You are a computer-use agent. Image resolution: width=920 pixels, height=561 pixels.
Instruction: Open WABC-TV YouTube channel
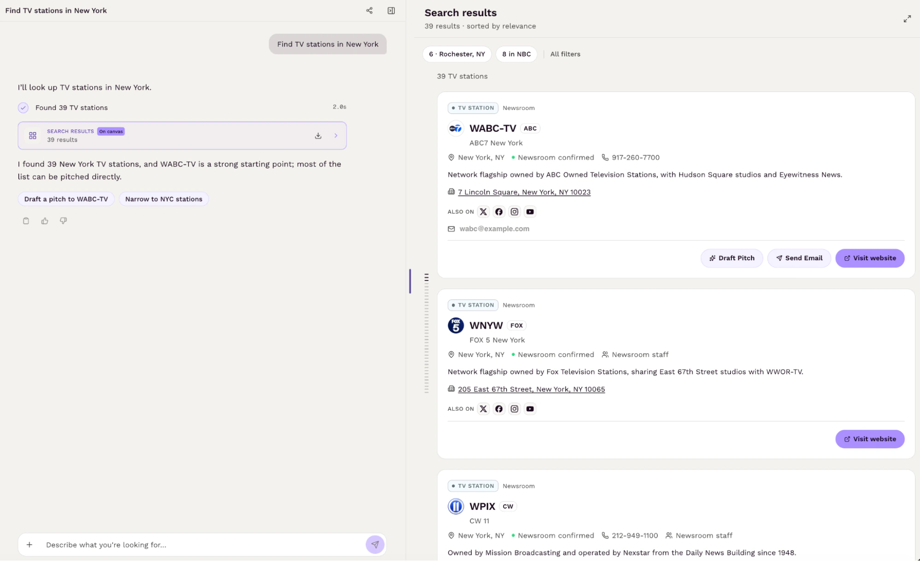[530, 212]
